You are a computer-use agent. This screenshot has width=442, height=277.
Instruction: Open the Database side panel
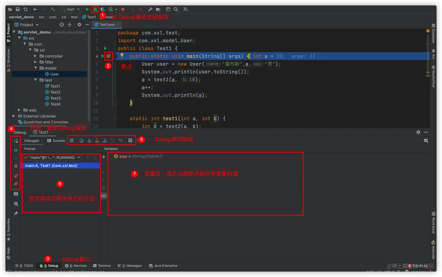coord(434,33)
